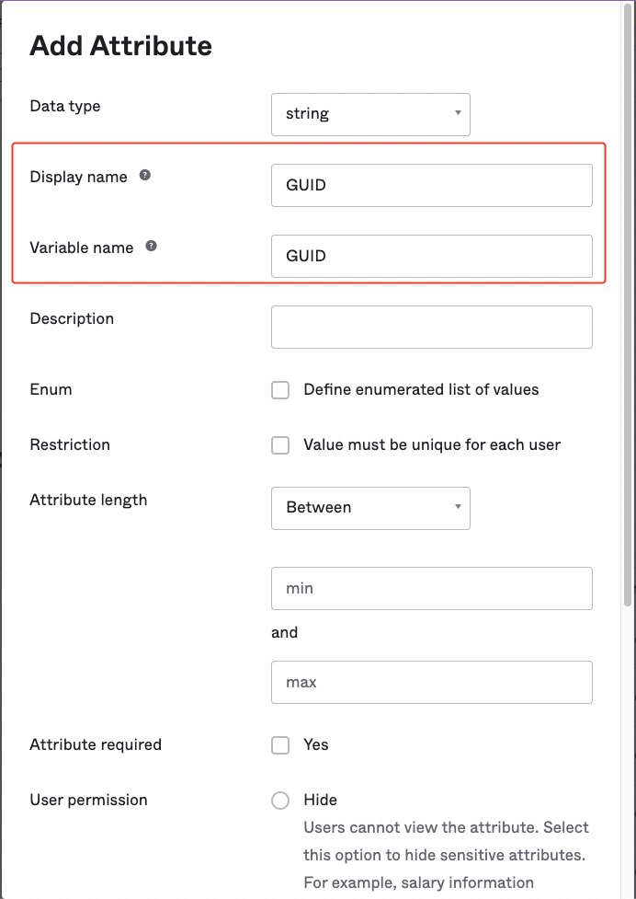
Task: Click the help icon beside Variable name
Action: tap(152, 247)
